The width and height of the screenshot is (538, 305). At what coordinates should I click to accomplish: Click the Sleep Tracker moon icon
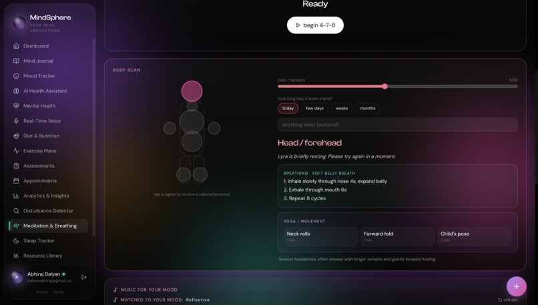(x=16, y=241)
